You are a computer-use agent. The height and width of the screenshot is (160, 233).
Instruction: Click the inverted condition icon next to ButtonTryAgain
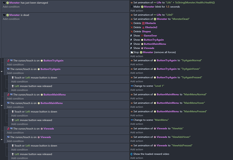point(8,61)
